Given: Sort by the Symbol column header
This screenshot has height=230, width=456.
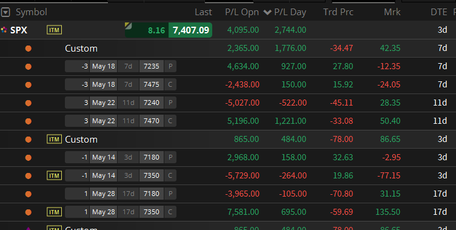Looking at the screenshot, I should pos(32,12).
